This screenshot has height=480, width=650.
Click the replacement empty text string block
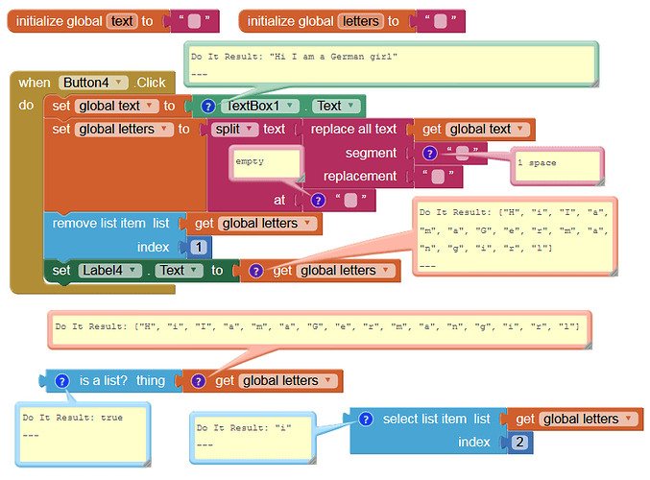tap(438, 177)
